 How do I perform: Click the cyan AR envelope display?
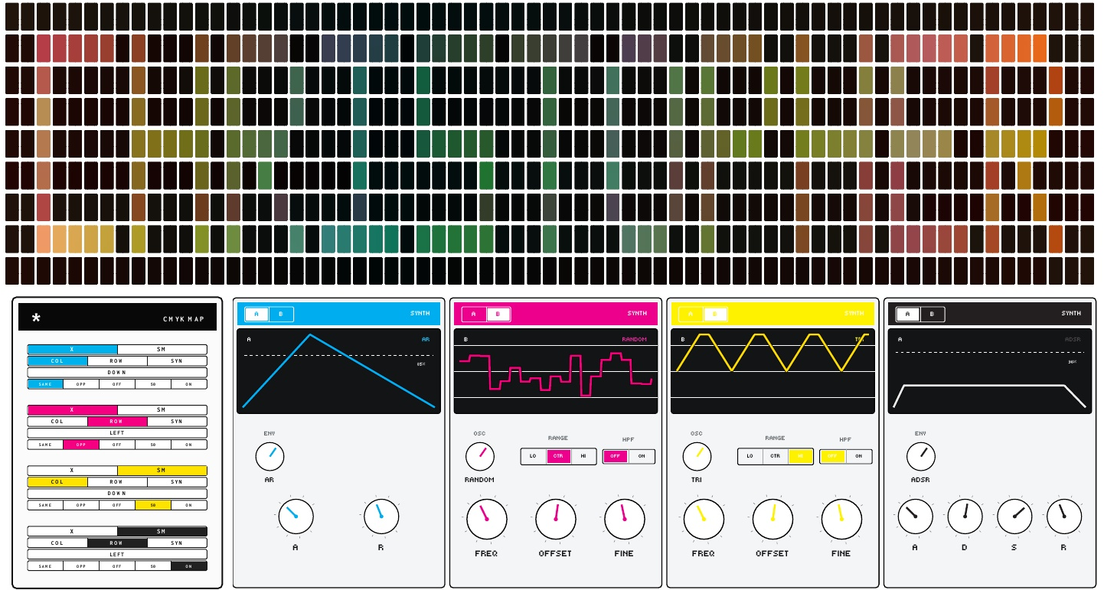click(x=338, y=371)
